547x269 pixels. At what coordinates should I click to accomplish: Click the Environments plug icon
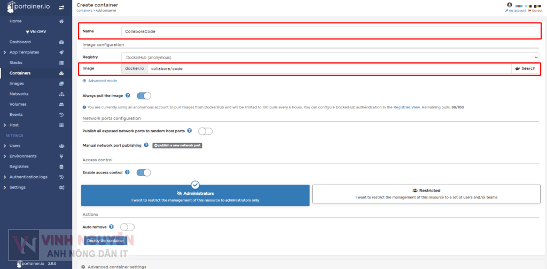pyautogui.click(x=61, y=156)
